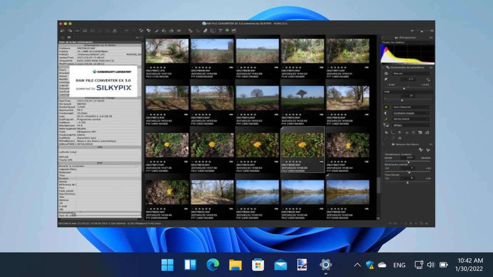Click the green checkmark toolbar icon

(x=227, y=30)
